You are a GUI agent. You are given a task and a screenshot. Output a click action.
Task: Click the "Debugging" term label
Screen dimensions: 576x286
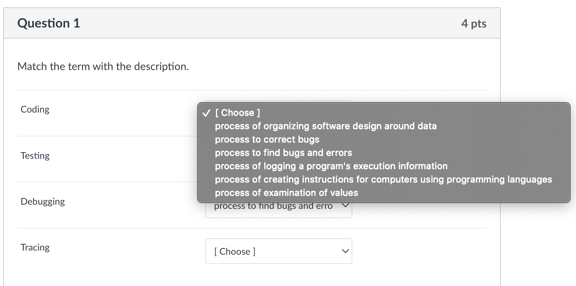click(43, 202)
